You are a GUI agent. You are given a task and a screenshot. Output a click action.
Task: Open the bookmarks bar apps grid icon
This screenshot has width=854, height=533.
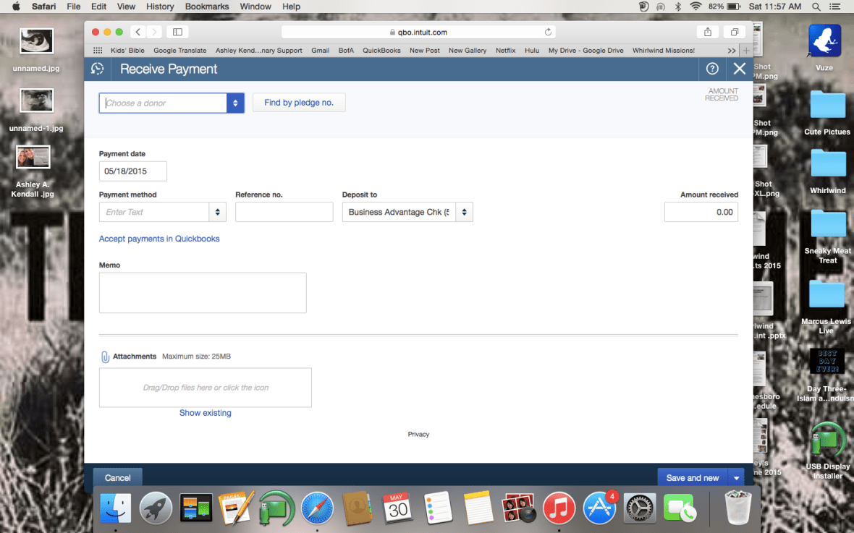[98, 51]
